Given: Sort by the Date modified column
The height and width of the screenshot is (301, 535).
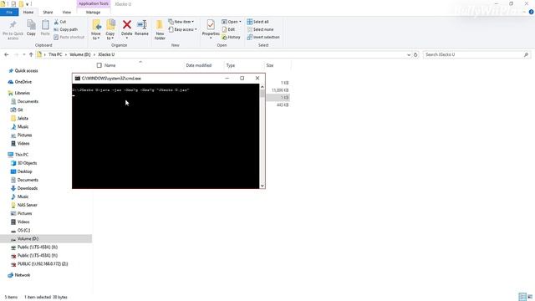Looking at the screenshot, I should [x=199, y=65].
